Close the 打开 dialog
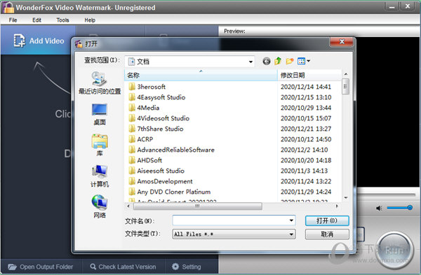 [342, 42]
